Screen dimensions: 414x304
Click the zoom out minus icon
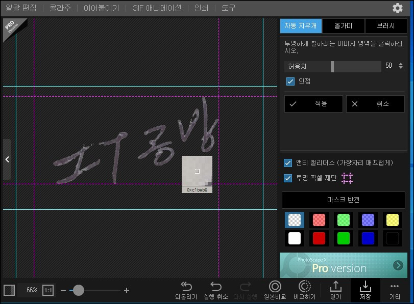point(63,290)
